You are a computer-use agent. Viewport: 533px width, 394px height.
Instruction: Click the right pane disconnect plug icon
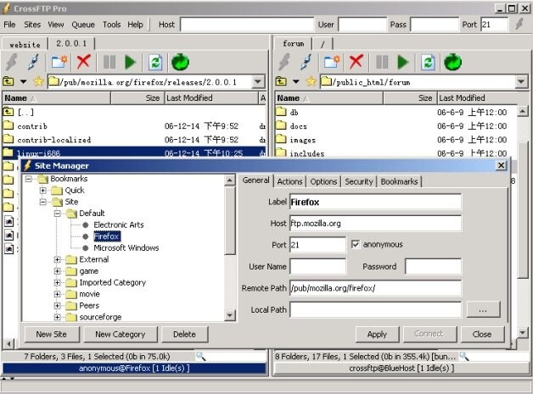click(306, 62)
